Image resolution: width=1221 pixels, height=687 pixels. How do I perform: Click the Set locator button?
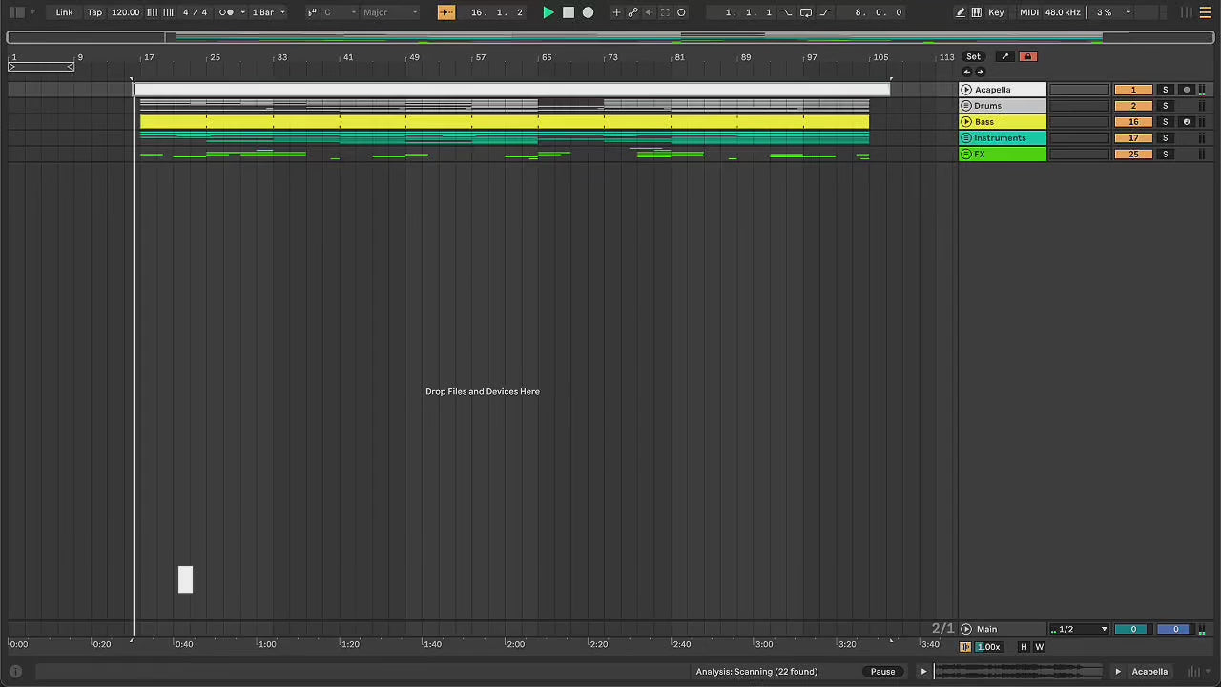(x=973, y=56)
